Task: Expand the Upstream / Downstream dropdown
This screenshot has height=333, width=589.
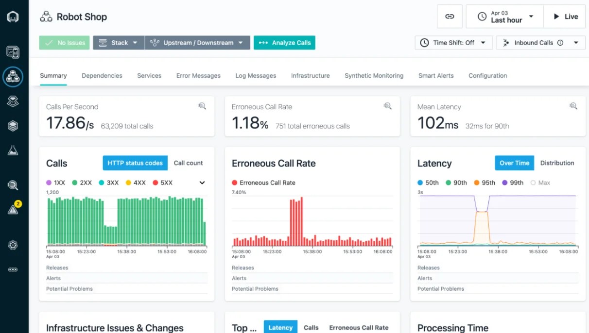Action: [x=197, y=42]
